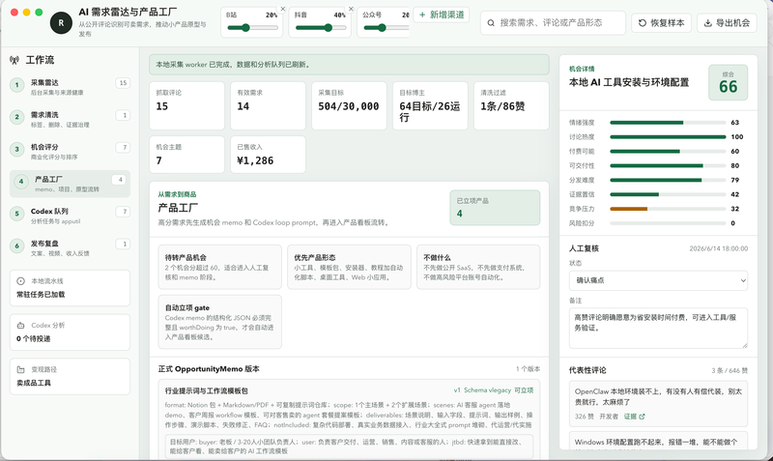773x461 pixels.
Task: Click the 7 badge on Codex 队列
Action: click(x=124, y=212)
